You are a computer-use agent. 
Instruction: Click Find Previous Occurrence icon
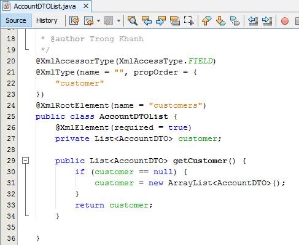(147, 20)
